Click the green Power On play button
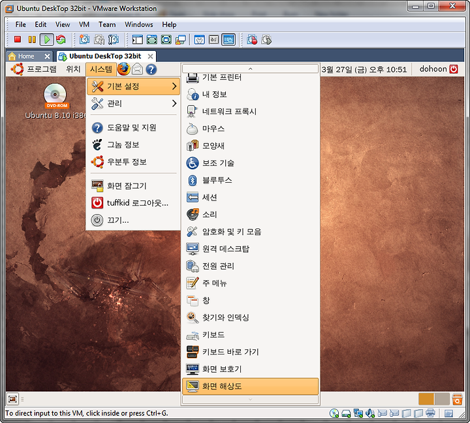The image size is (470, 423). (47, 40)
